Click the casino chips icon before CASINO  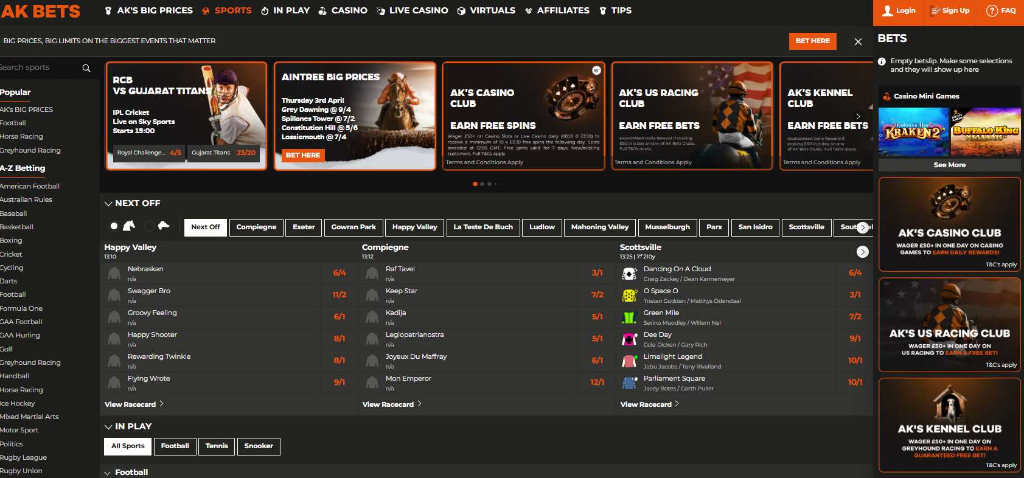322,11
